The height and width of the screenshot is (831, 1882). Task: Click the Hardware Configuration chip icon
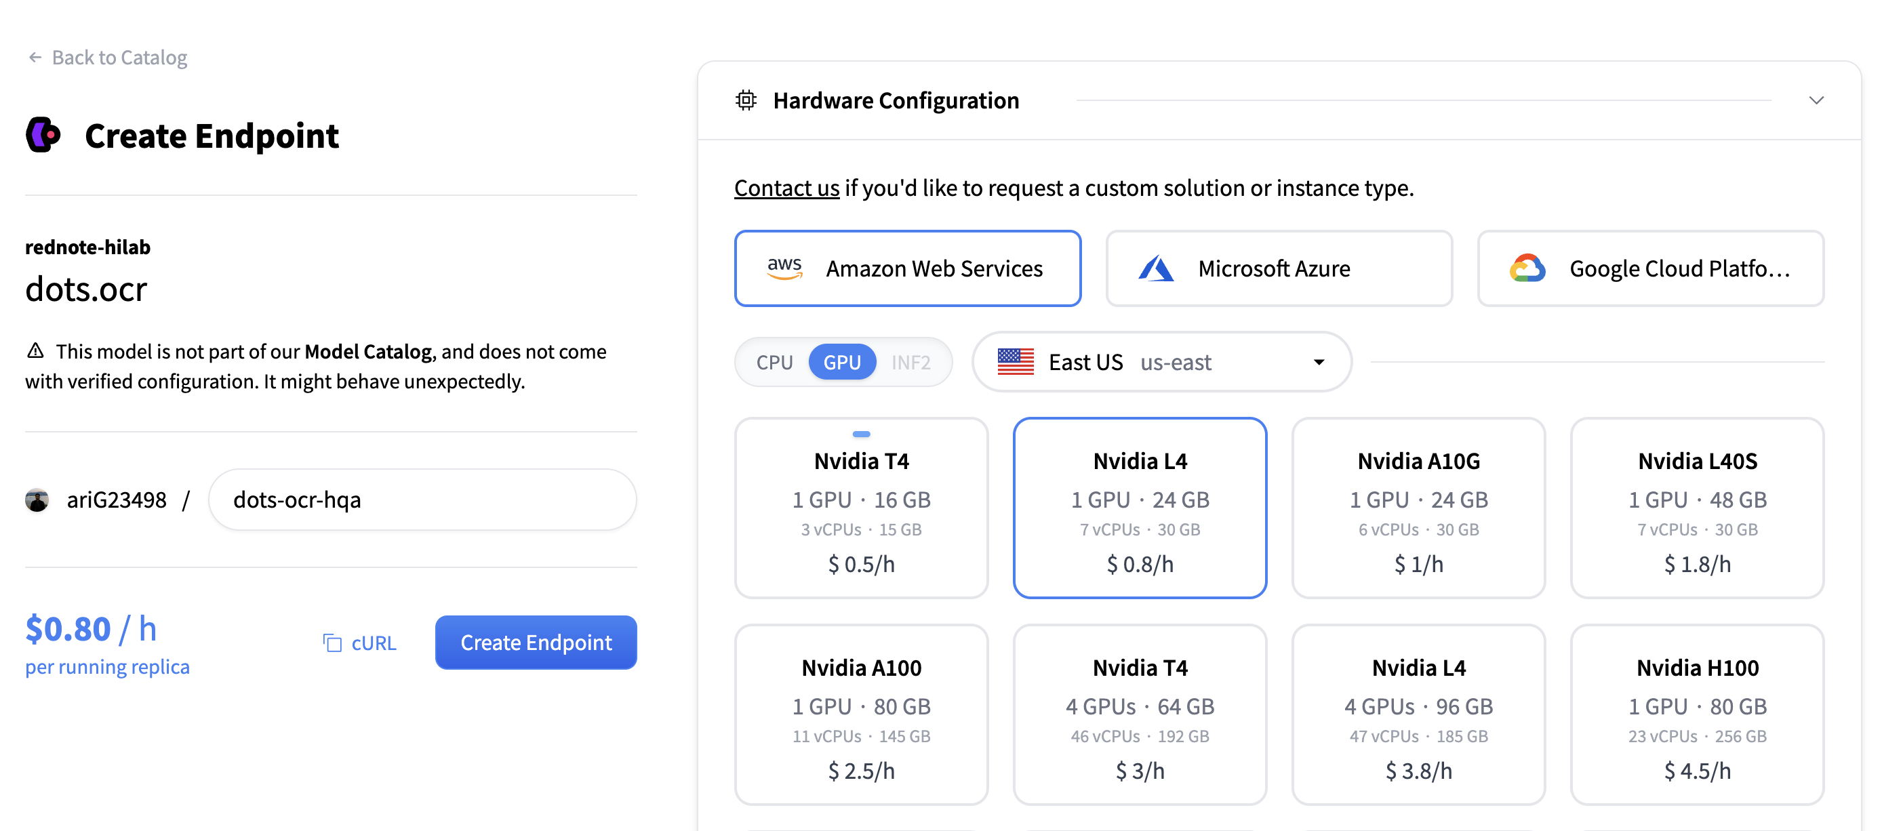tap(745, 100)
